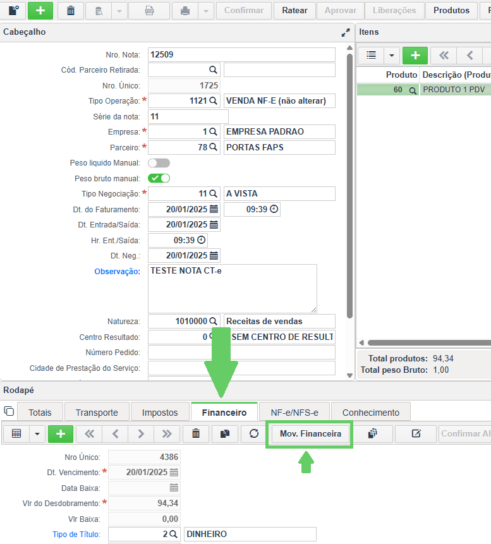The width and height of the screenshot is (491, 544).
Task: Click scroll down arrow of Cabeçalho scrollbar
Action: point(350,375)
